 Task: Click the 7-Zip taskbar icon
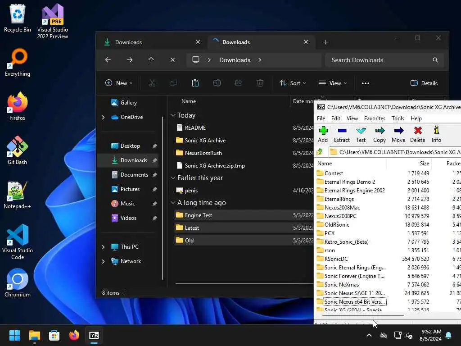(x=94, y=335)
